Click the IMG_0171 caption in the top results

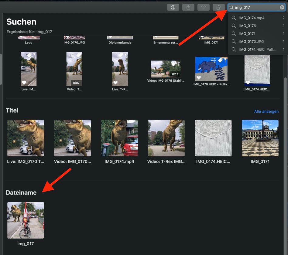(211, 42)
